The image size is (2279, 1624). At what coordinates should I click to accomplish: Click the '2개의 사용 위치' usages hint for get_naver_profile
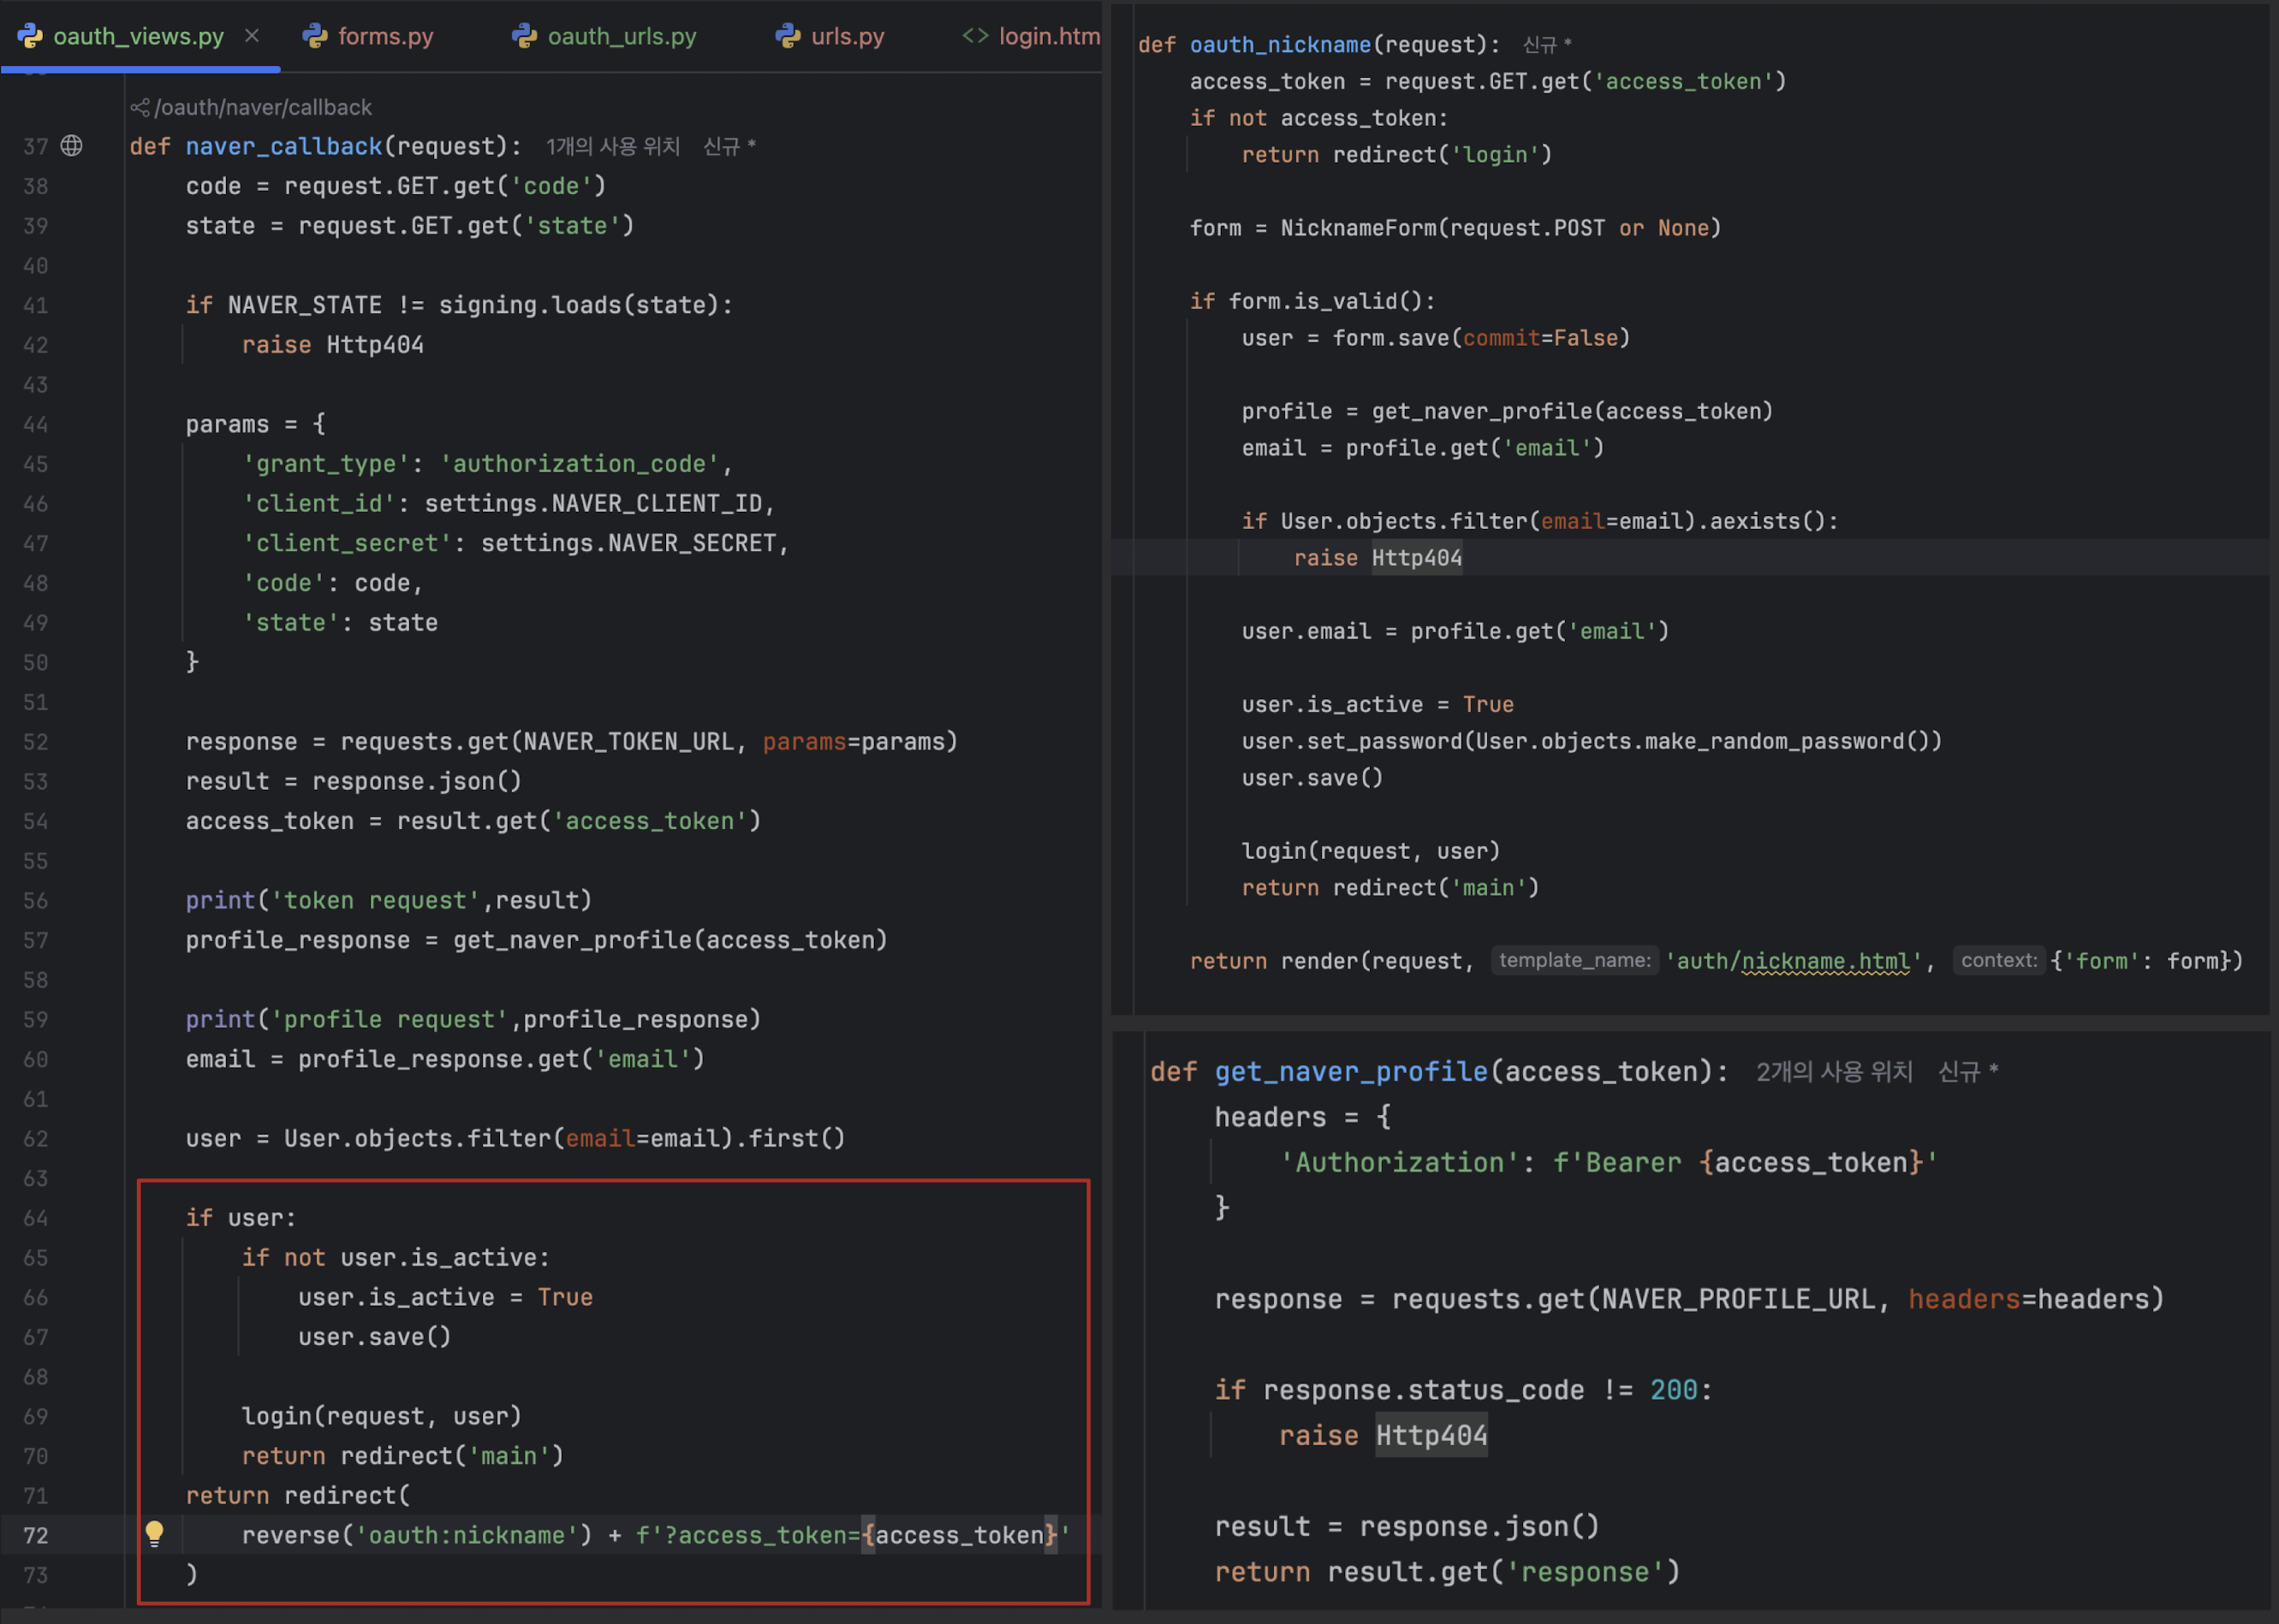[x=1834, y=1071]
